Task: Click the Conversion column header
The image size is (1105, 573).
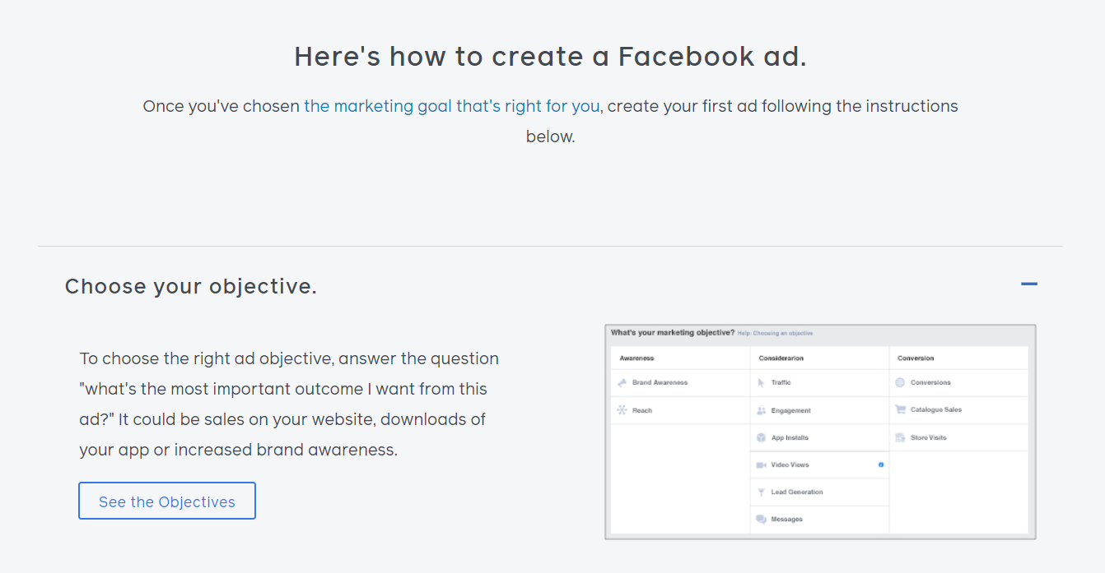Action: pos(916,358)
